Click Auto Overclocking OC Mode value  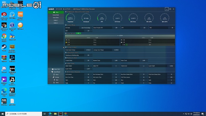click(86, 28)
